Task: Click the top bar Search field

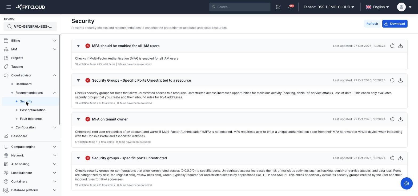Action: click(240, 7)
